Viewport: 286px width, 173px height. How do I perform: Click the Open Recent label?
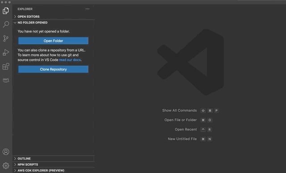186,129
